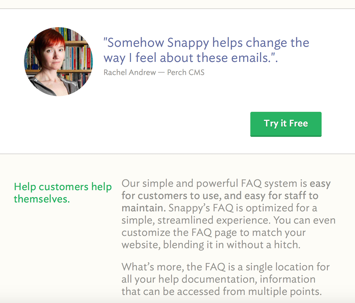Click the paragraph beginning "Our simple and powerful"

click(228, 214)
